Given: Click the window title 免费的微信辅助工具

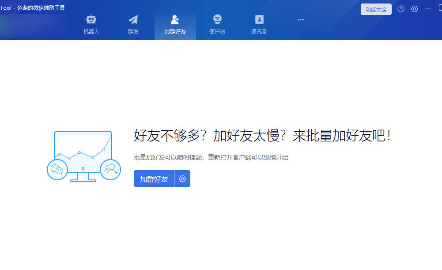Looking at the screenshot, I should coord(41,8).
